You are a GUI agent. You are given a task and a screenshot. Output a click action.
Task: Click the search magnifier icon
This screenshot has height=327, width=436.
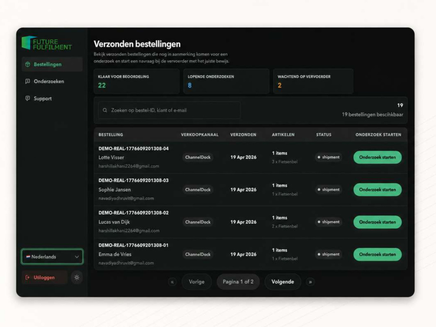105,110
